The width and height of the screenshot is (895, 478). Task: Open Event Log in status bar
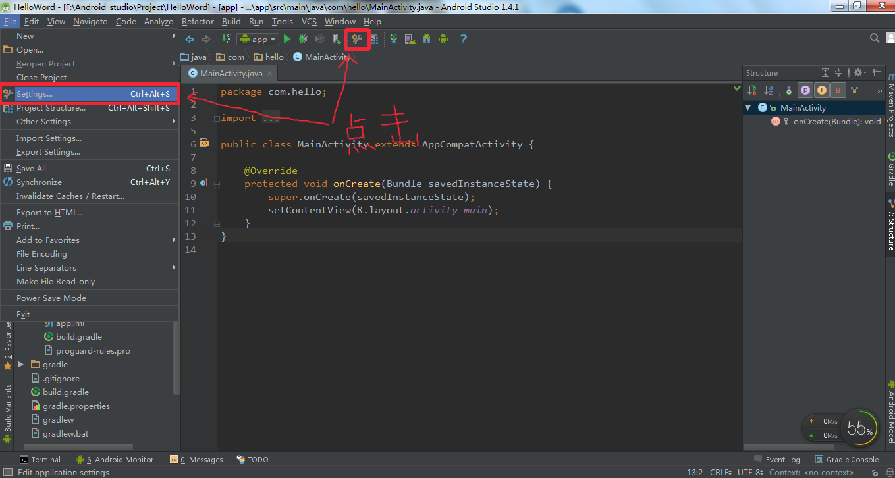point(776,460)
